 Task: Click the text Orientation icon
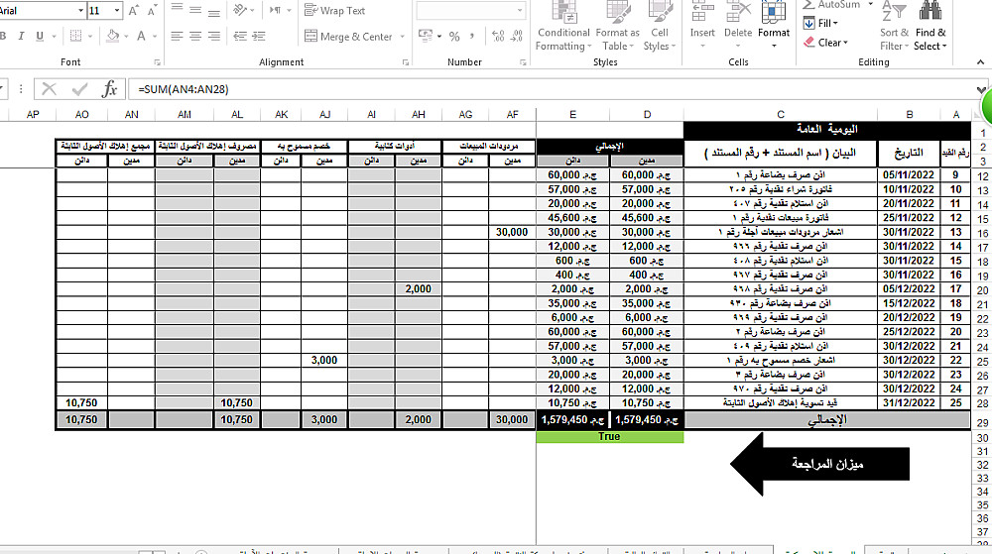[240, 10]
